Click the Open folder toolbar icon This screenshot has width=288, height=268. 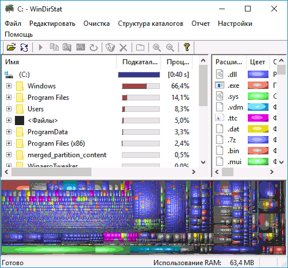click(x=11, y=47)
